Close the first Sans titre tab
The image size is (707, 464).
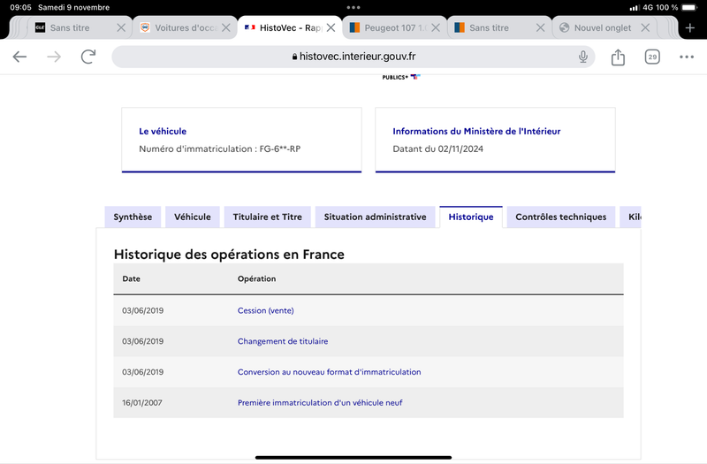[x=121, y=28]
